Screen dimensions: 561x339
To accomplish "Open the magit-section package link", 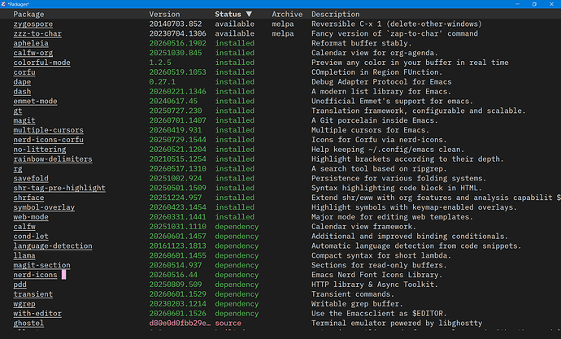I will [x=41, y=265].
